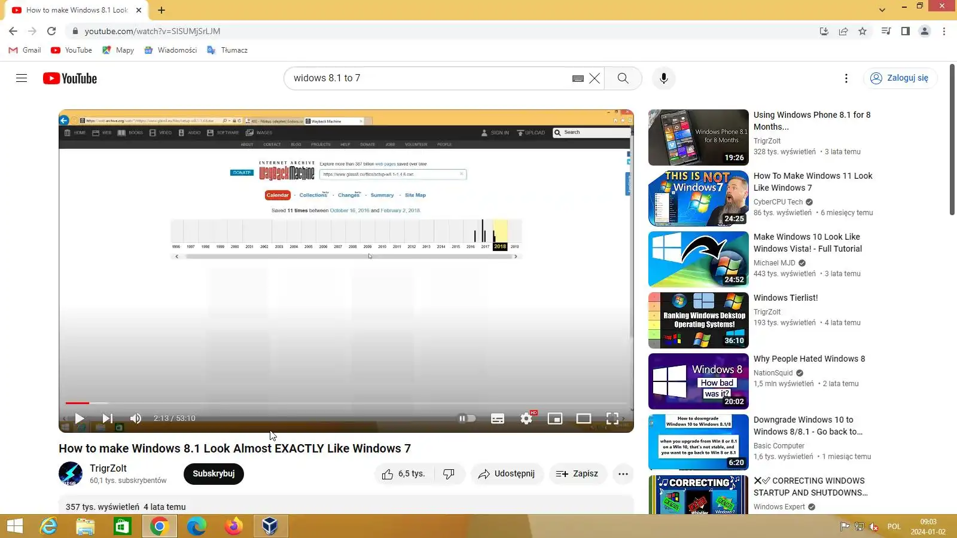Open YouTube settings three-dot menu
Viewport: 957px width, 538px height.
[846, 78]
